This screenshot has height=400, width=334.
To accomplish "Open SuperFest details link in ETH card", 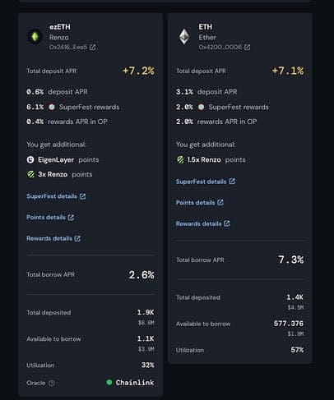I will (206, 182).
